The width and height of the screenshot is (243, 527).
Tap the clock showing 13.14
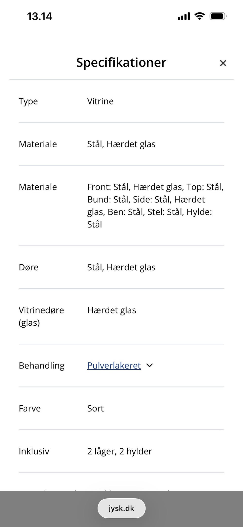39,16
